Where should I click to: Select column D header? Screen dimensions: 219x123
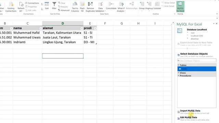point(63,24)
